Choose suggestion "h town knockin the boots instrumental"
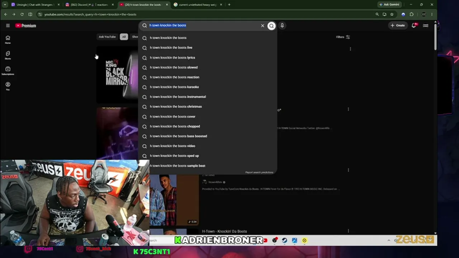Viewport: 459px width, 258px height. pyautogui.click(x=208, y=97)
